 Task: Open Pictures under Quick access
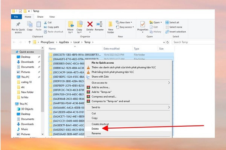(x=26, y=72)
